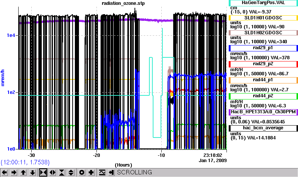
Task: Click the 23:18:02 timestamp label
Action: tap(213, 155)
